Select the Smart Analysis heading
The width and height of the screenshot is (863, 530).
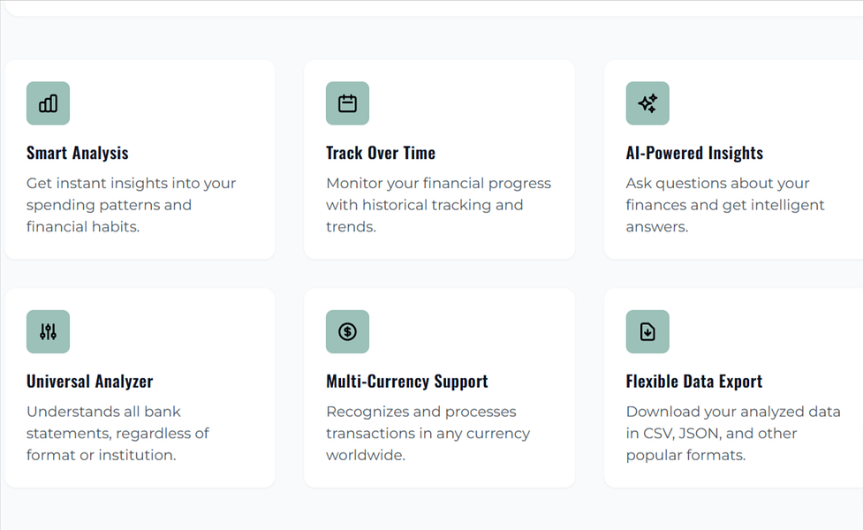(x=78, y=153)
